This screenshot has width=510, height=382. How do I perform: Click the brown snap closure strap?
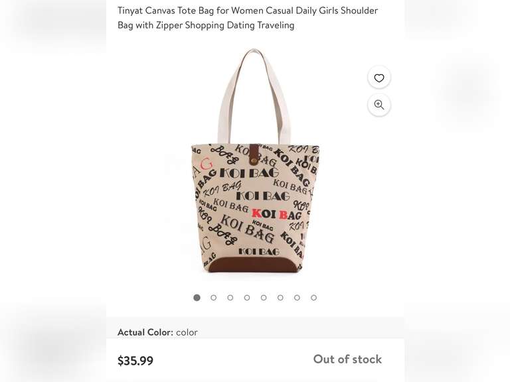click(x=254, y=155)
